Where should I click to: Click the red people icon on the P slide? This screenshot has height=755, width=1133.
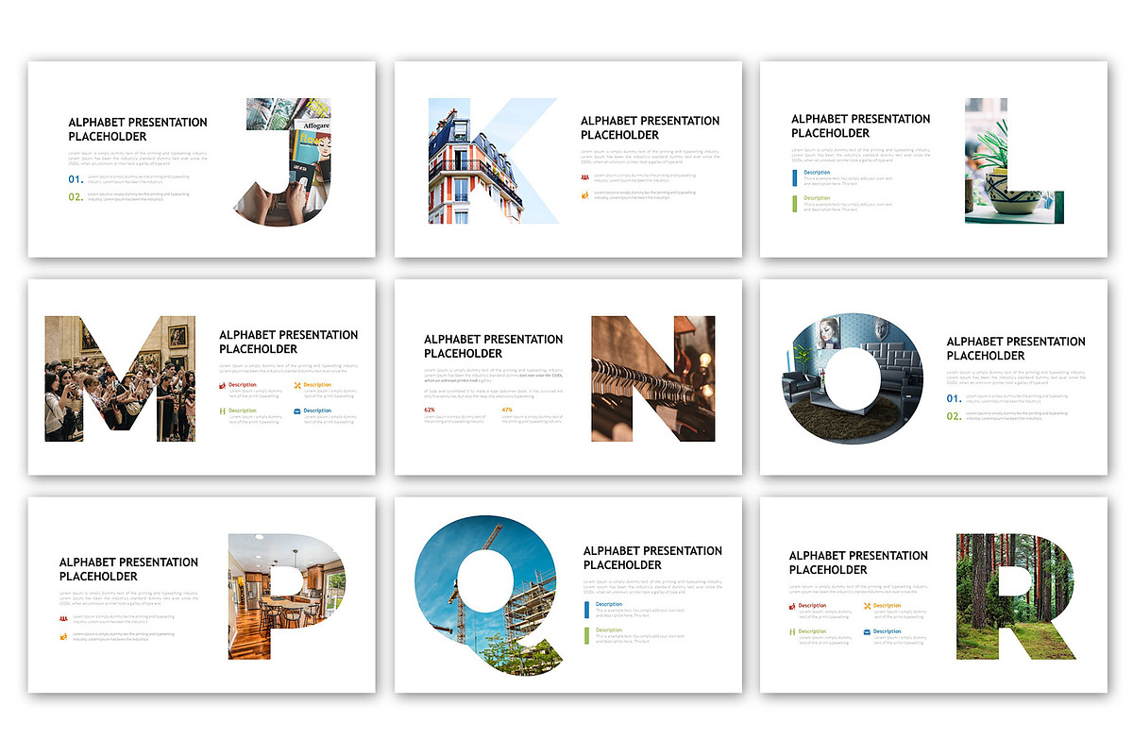pos(63,618)
